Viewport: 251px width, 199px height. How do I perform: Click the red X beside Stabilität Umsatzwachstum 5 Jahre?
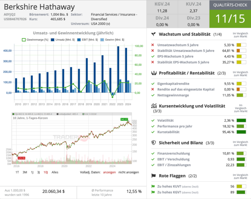pyautogui.click(x=153, y=51)
